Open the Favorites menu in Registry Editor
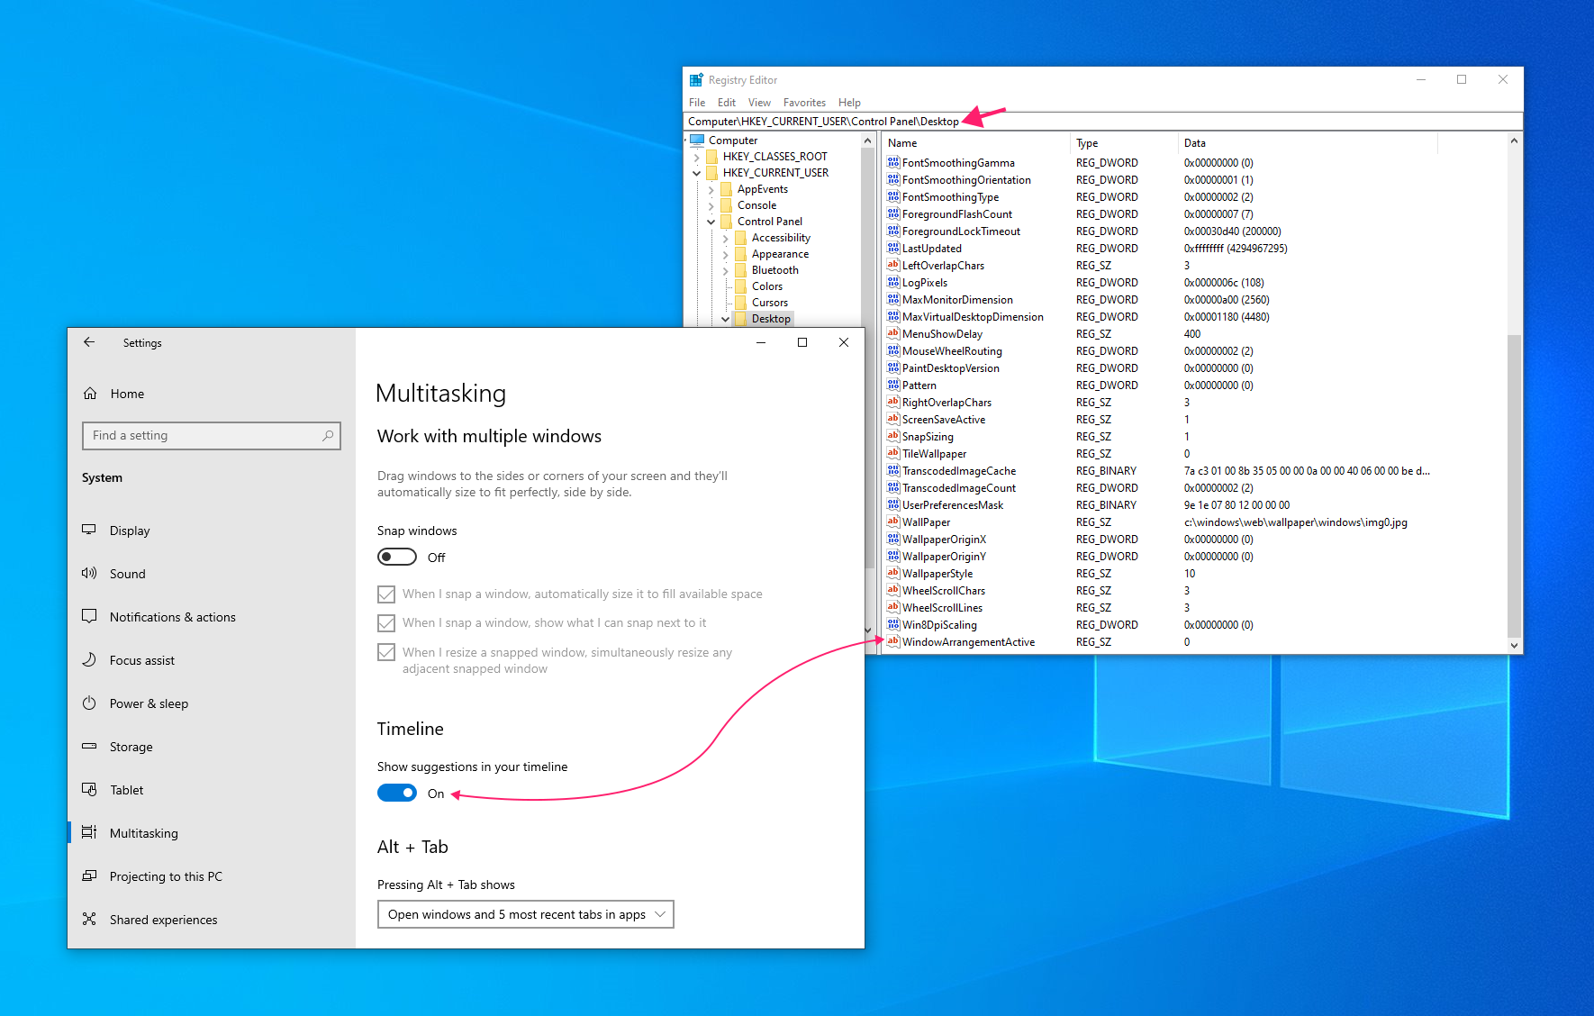Viewport: 1594px width, 1016px height. tap(804, 103)
